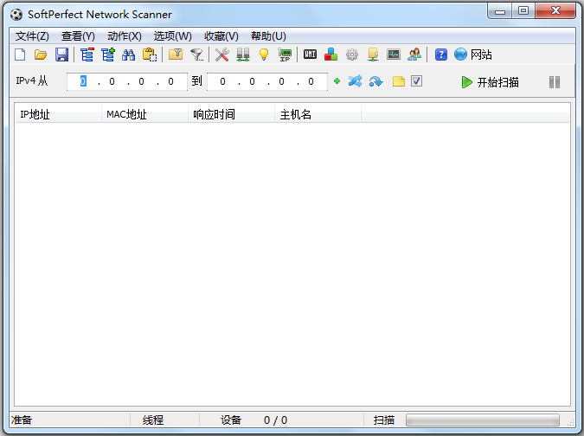This screenshot has width=584, height=436.
Task: Click the IP network card icon
Action: 285,54
